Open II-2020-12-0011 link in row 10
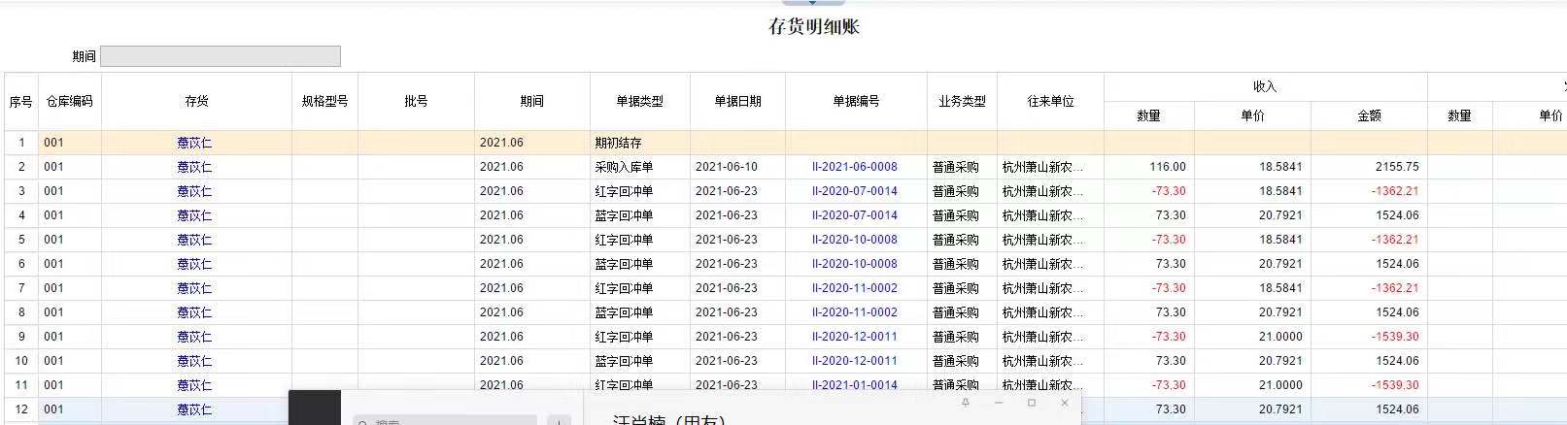Screen dimensions: 1567x425 click(855, 361)
